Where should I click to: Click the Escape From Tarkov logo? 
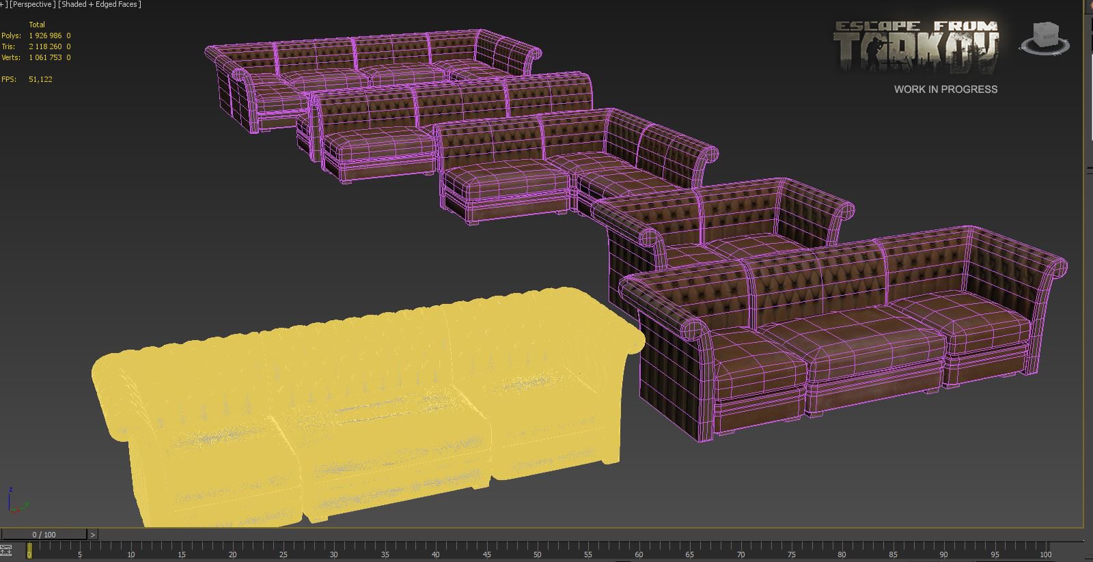coord(916,48)
